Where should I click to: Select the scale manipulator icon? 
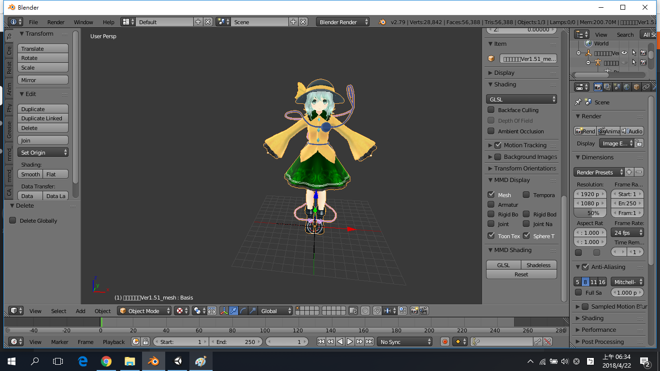coord(252,311)
